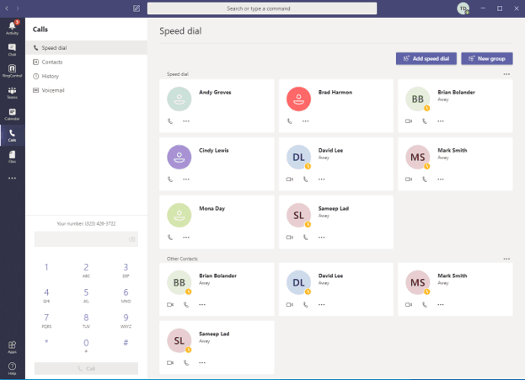Start a new chat with compose icon
Image resolution: width=525 pixels, height=380 pixels.
137,8
